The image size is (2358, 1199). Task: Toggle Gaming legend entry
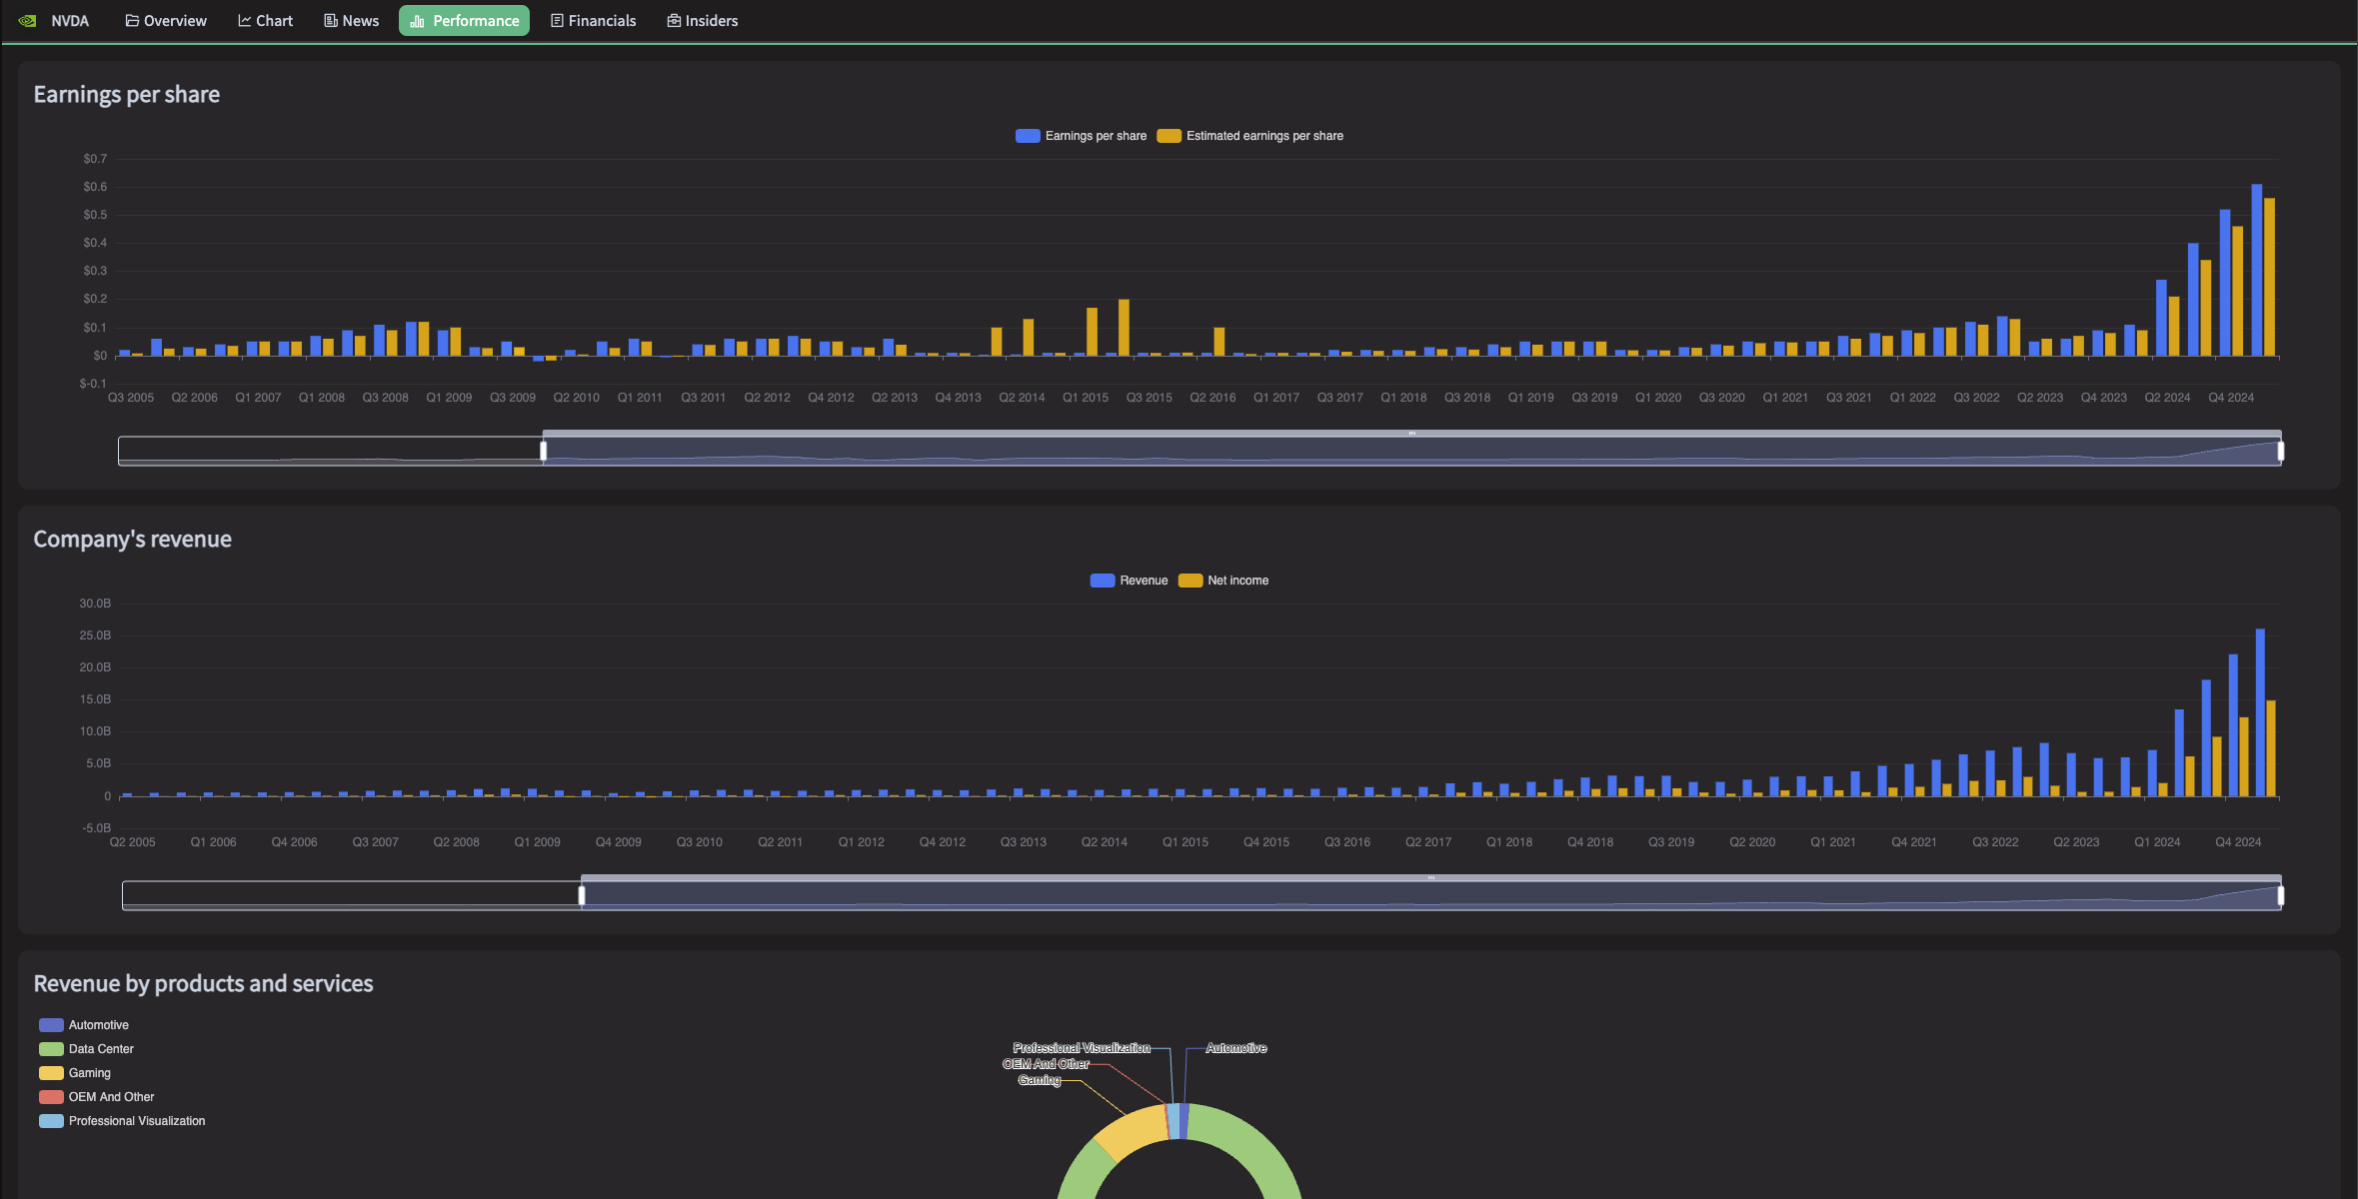pyautogui.click(x=75, y=1073)
